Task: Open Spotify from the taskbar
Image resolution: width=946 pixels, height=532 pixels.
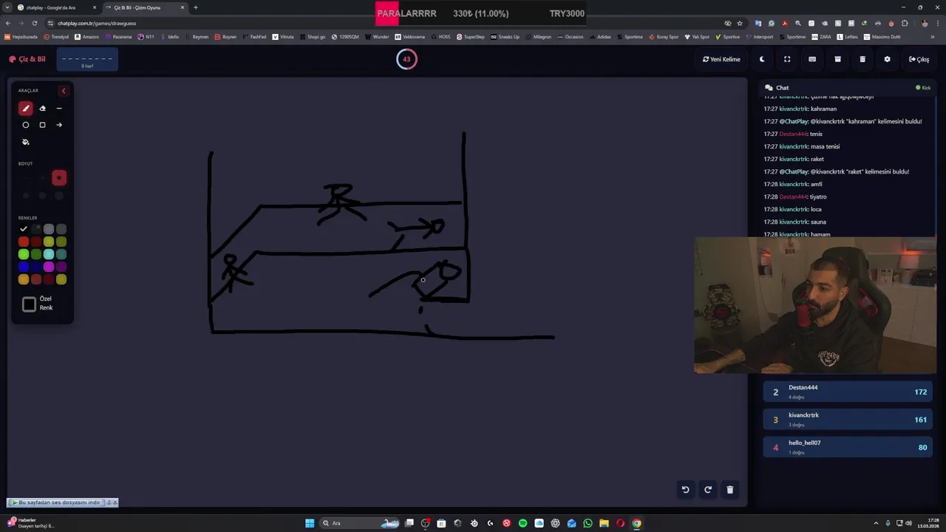Action: click(x=523, y=523)
